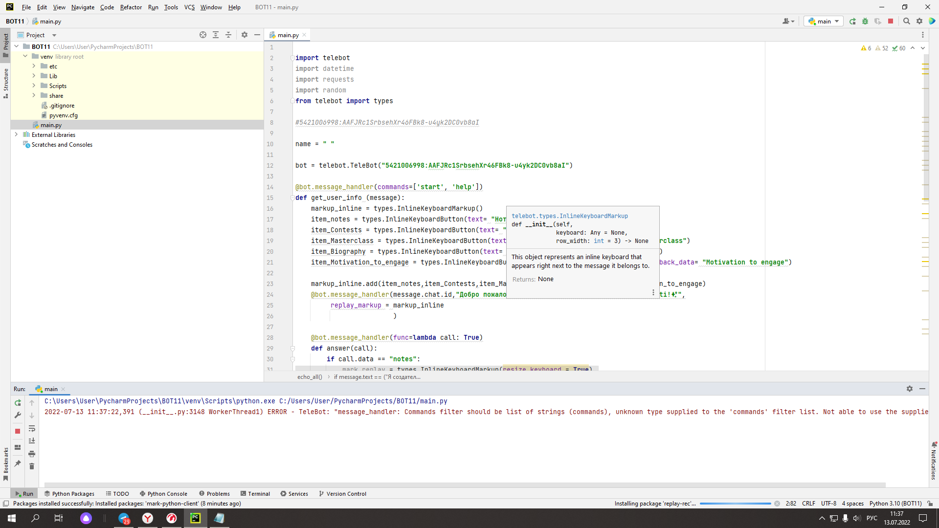
Task: Open the Problems tool window
Action: pos(217,494)
